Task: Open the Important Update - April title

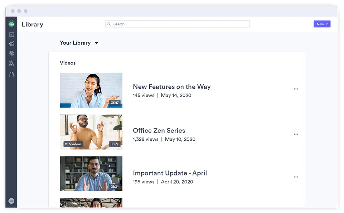Action: pos(170,173)
